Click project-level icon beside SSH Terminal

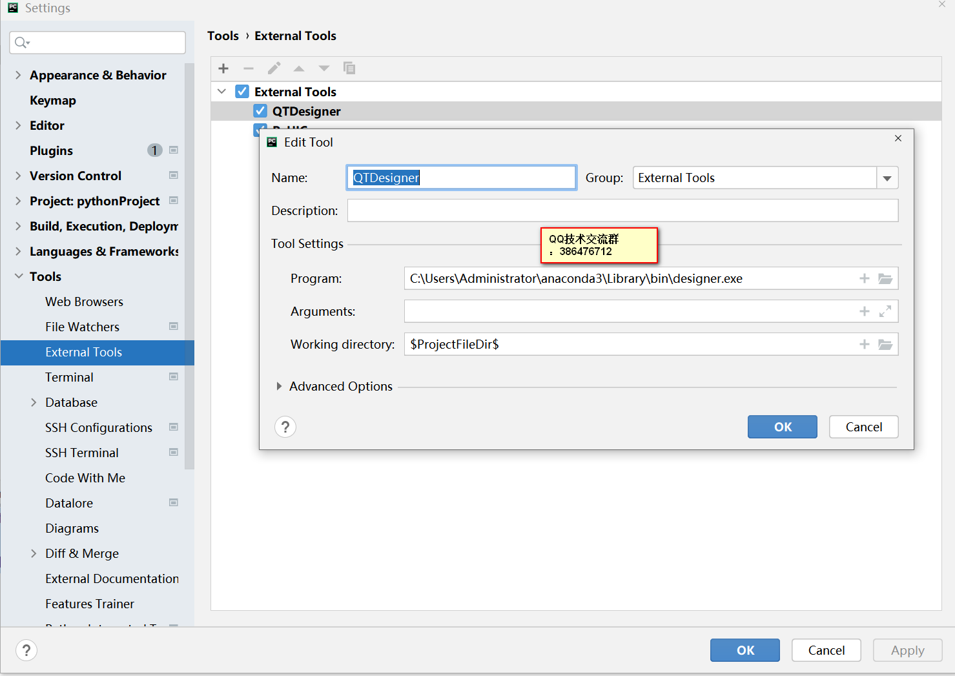pyautogui.click(x=174, y=452)
